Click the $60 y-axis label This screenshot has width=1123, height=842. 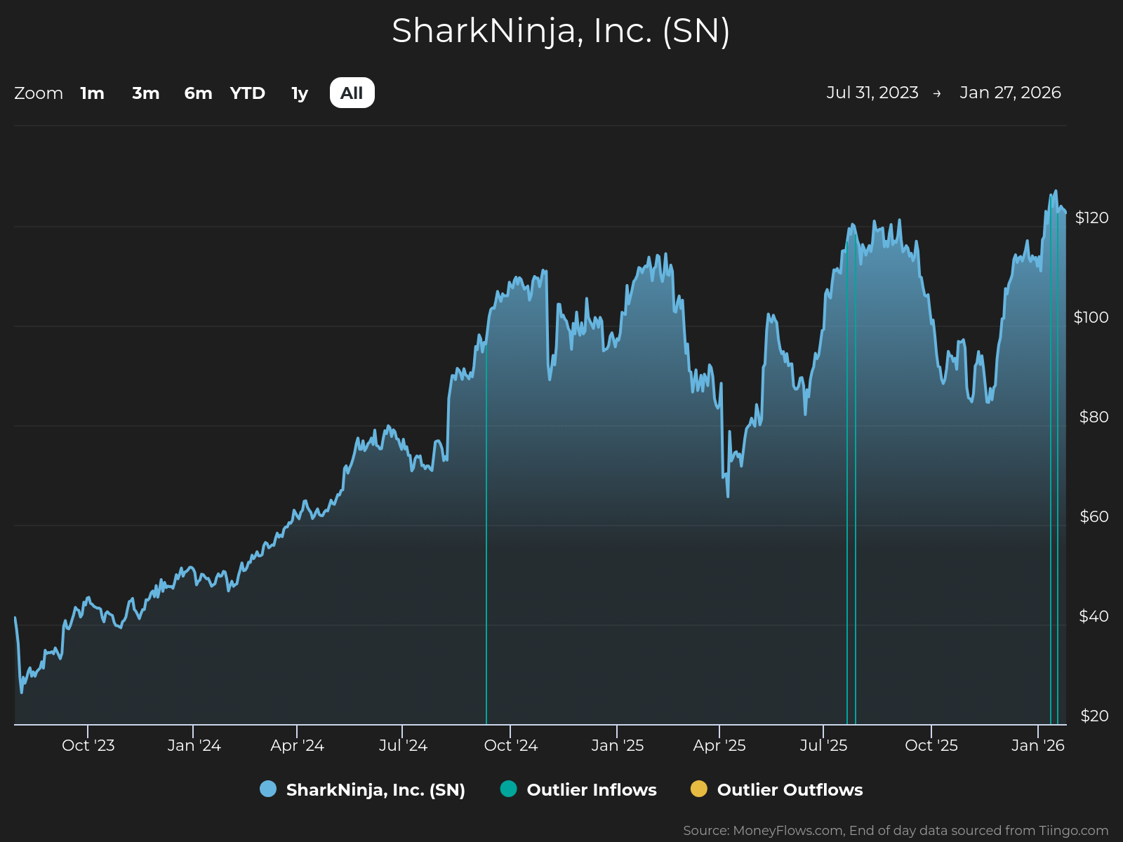(x=1094, y=517)
